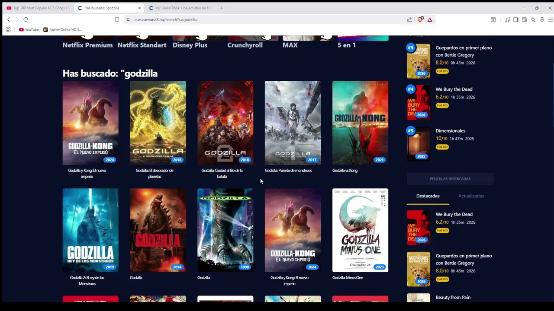Open media control music note icon
This screenshot has width=554, height=311.
(x=507, y=19)
